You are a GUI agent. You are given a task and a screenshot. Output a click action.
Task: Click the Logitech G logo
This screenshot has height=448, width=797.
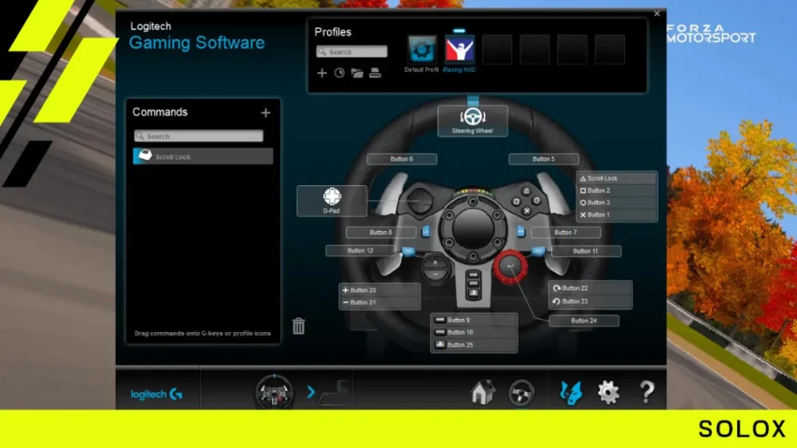point(156,394)
